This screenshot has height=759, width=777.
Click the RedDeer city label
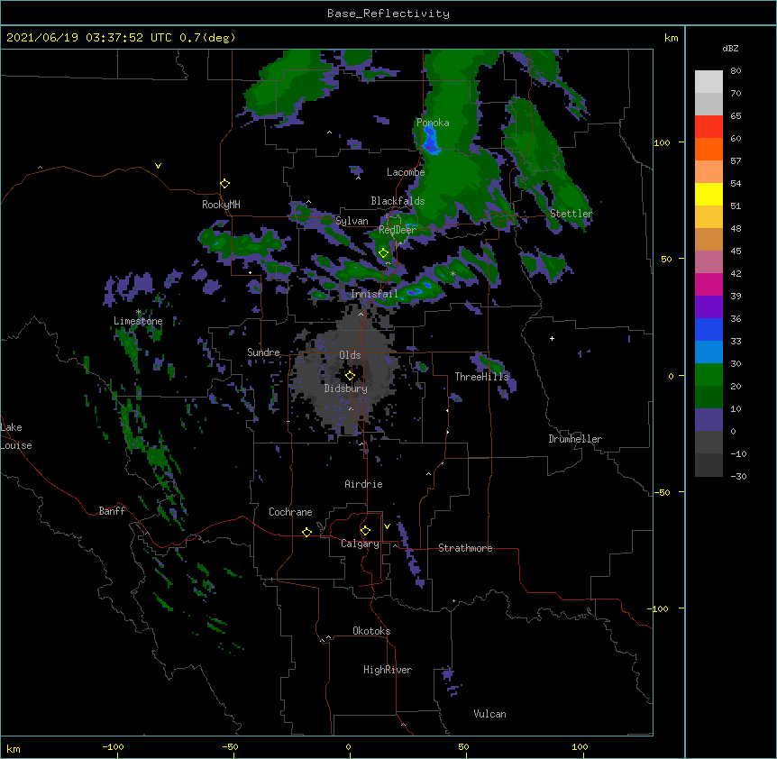tap(398, 230)
